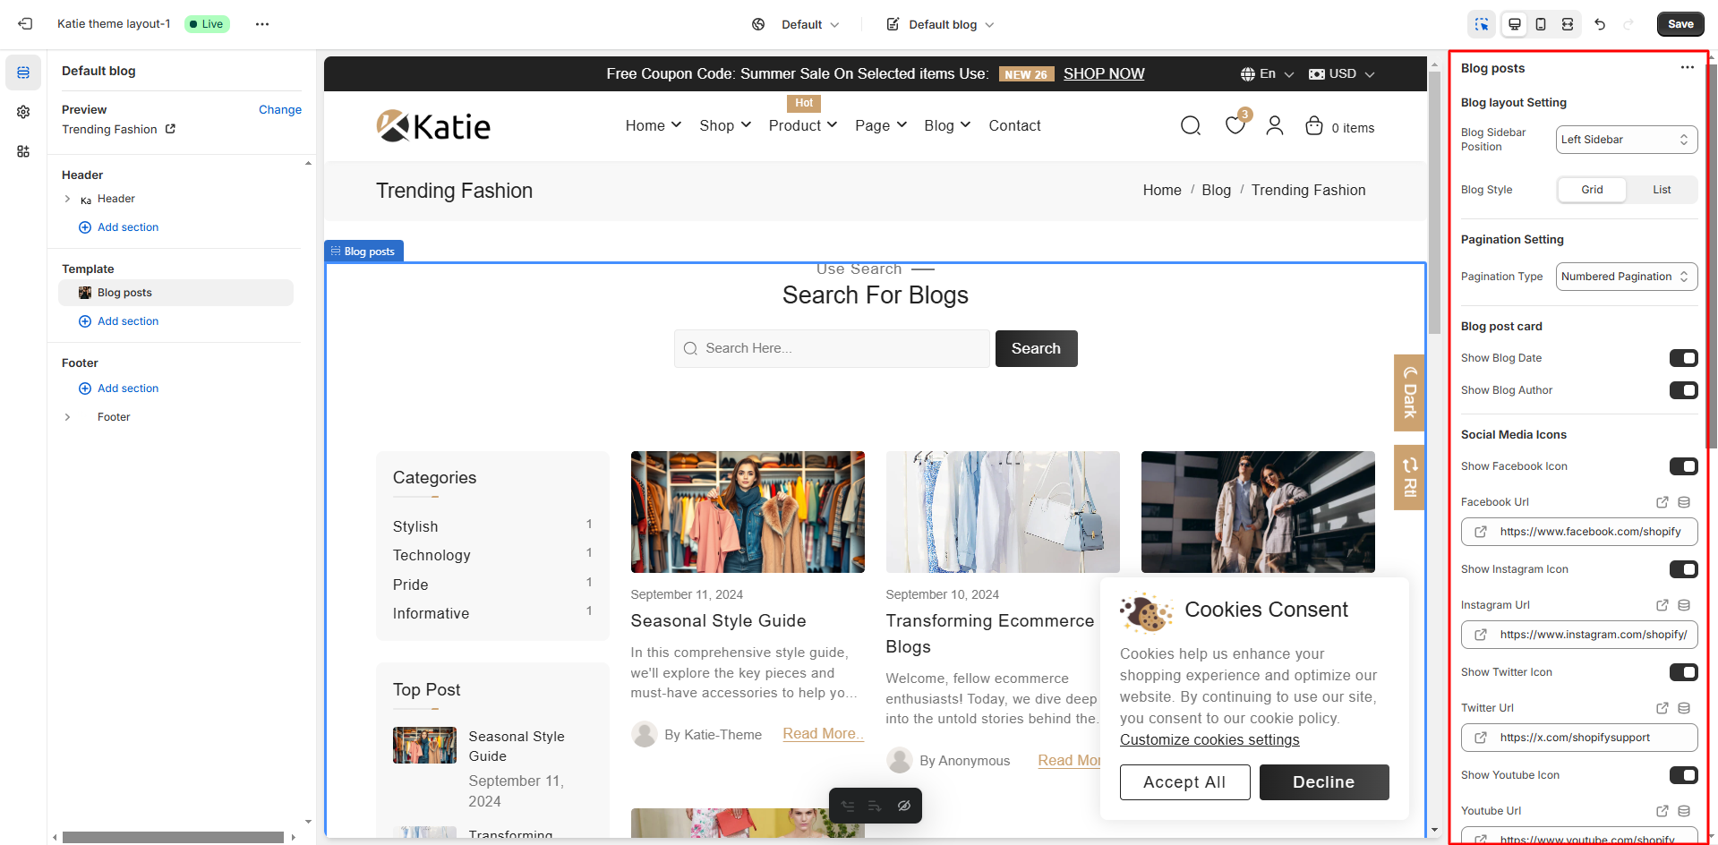This screenshot has width=1718, height=845.
Task: Open the Theme settings gear icon
Action: point(23,112)
